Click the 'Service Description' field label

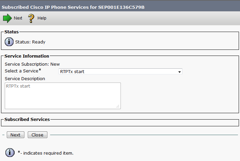25,78
